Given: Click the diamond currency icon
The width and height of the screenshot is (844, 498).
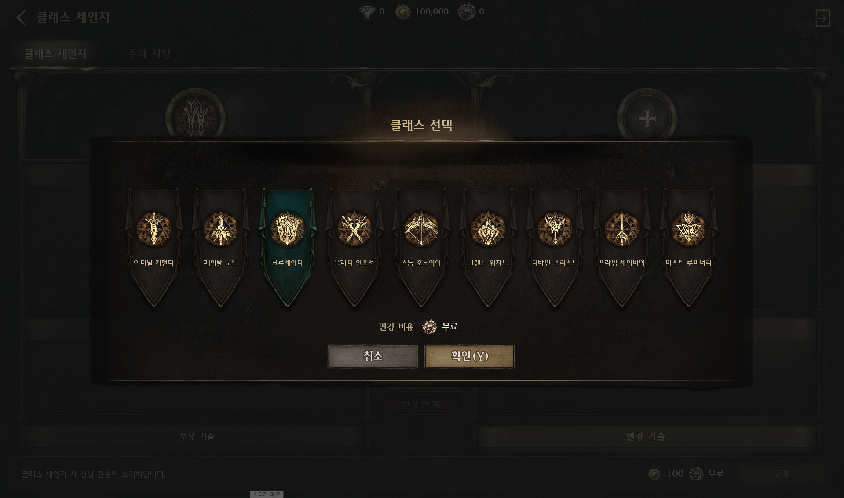Looking at the screenshot, I should tap(367, 12).
